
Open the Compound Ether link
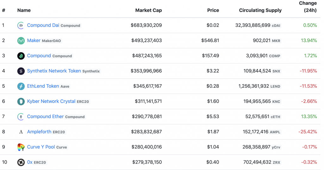[45, 116]
